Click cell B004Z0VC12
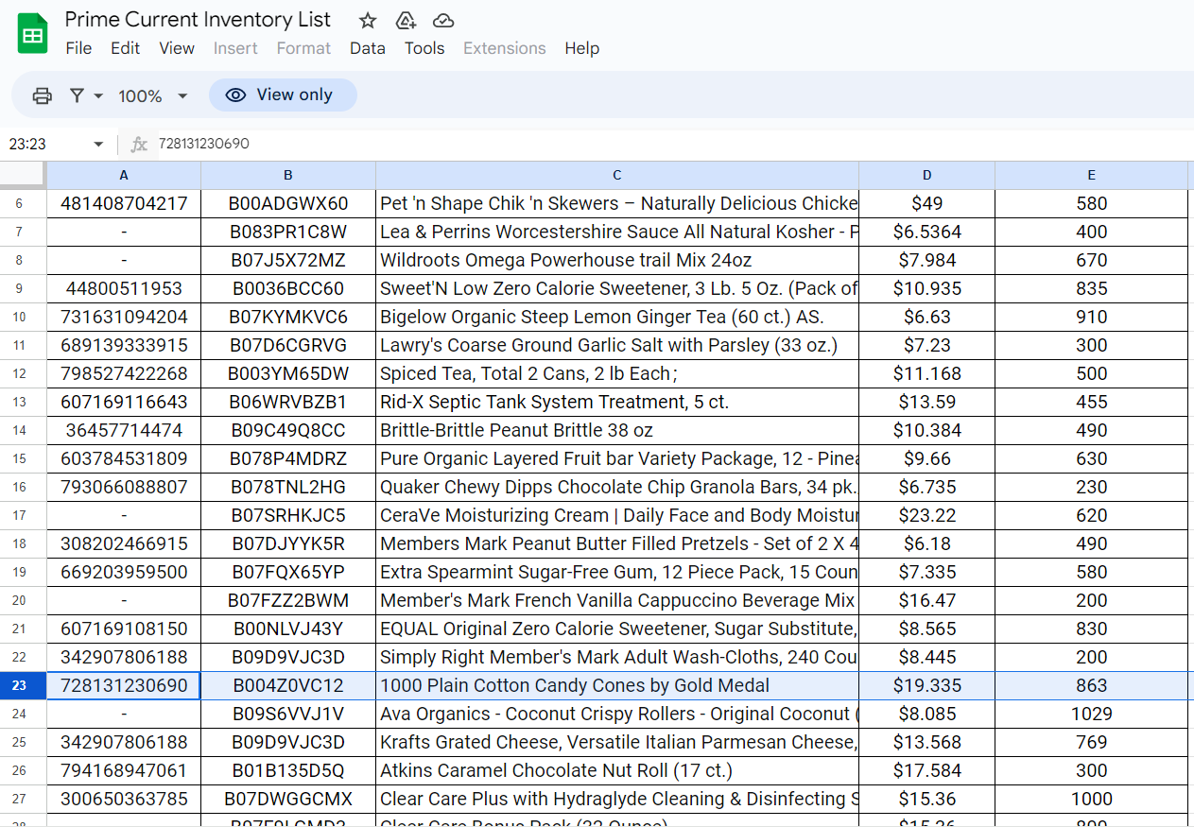Viewport: 1194px width, 827px height. click(288, 685)
